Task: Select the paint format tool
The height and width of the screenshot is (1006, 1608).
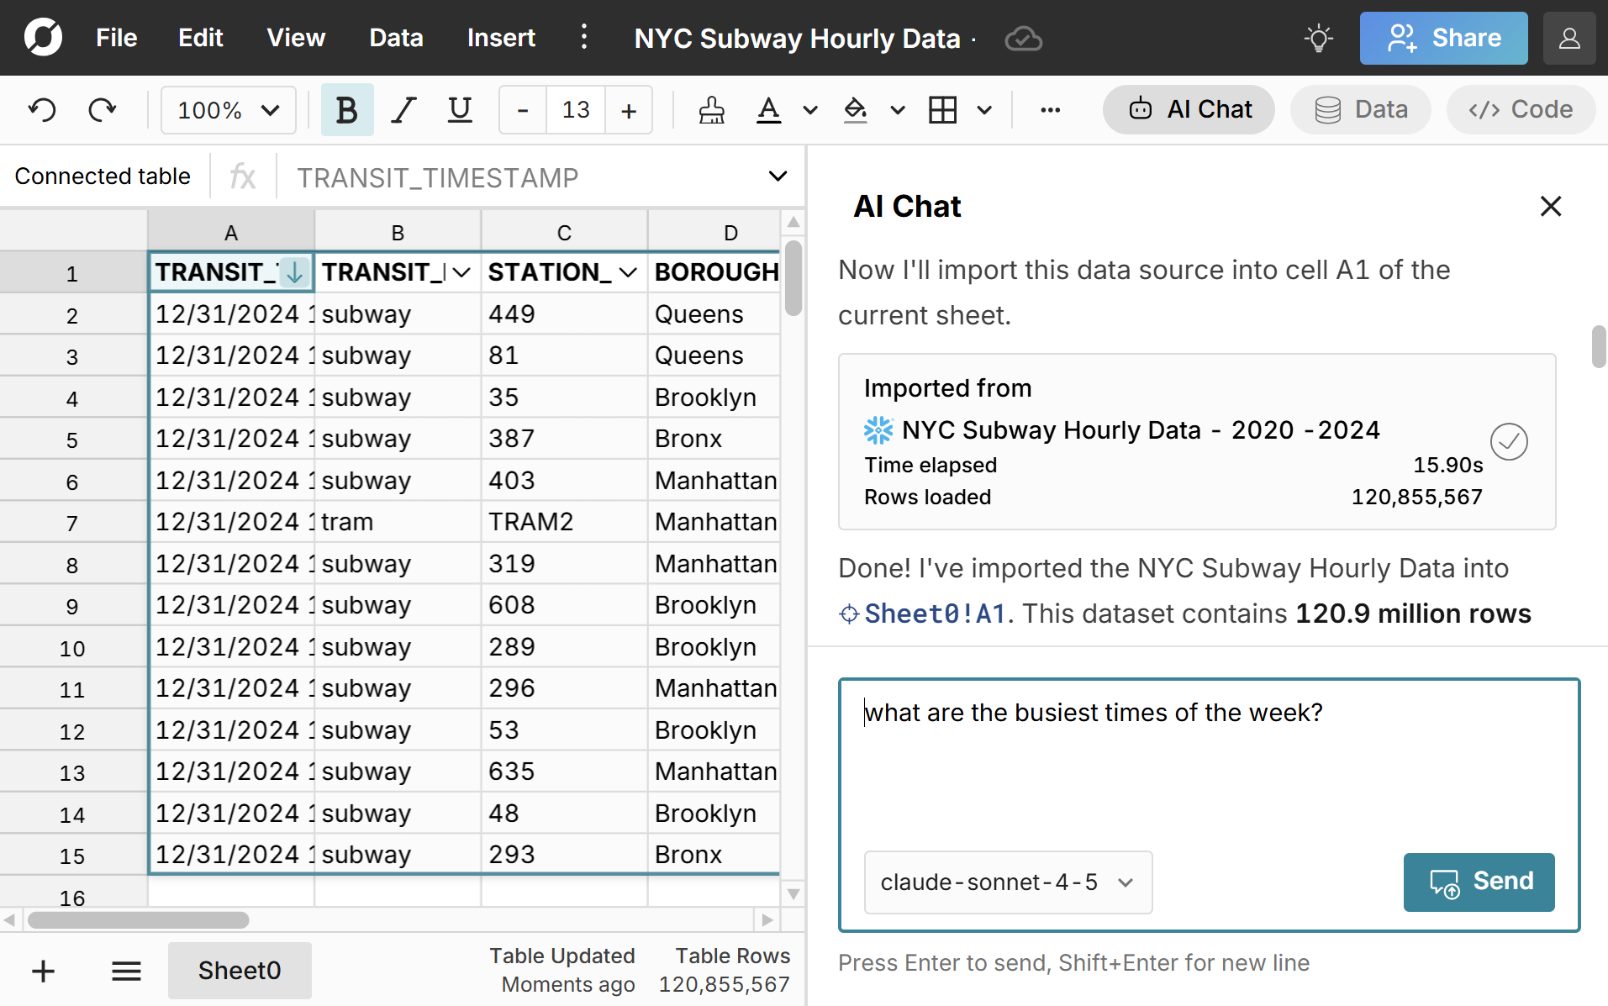Action: [710, 109]
